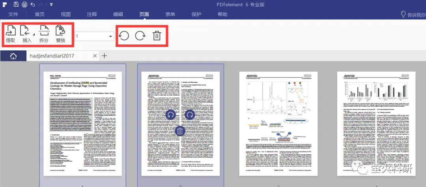Click the 替换 (Replace) page icon

(60, 34)
